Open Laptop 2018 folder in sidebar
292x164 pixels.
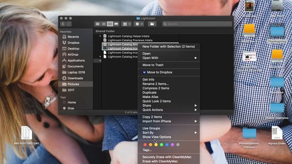[76, 72]
